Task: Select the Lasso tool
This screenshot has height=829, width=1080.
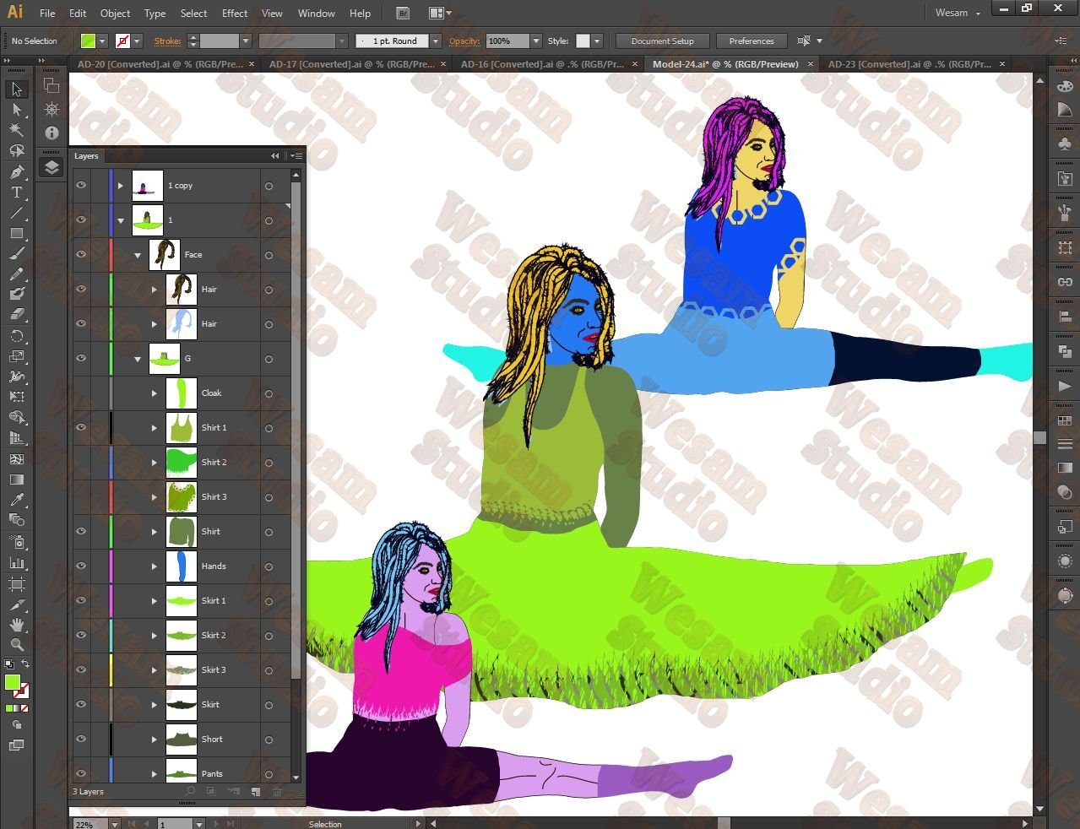Action: [16, 150]
